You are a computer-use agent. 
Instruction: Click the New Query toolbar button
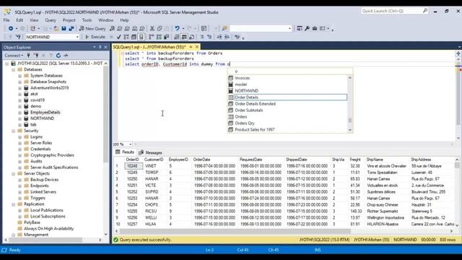(92, 29)
